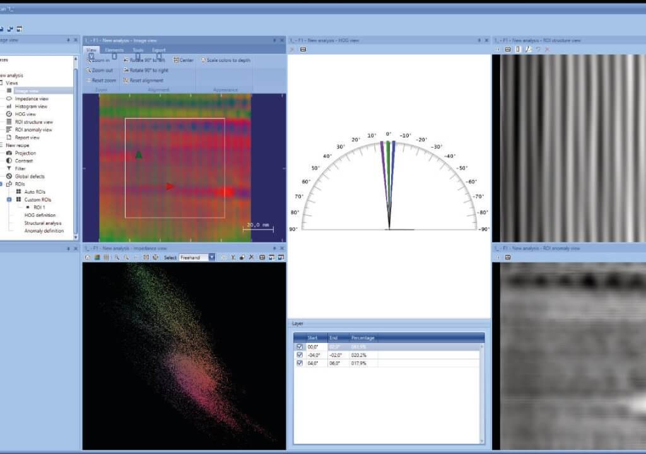646x454 pixels.
Task: Switch to the Elements ribbon tab
Action: tap(114, 50)
